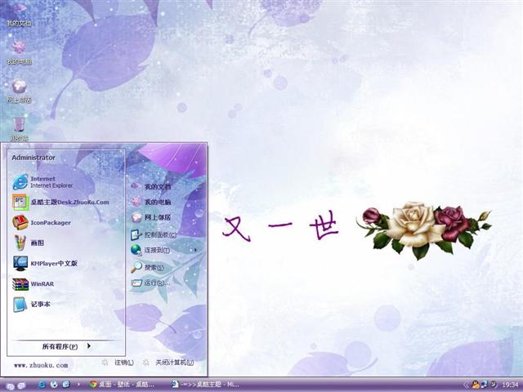Click the Administrator user name
The height and width of the screenshot is (392, 523).
[34, 158]
